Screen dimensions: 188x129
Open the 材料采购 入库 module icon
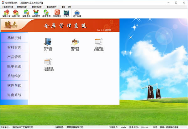[48, 44]
